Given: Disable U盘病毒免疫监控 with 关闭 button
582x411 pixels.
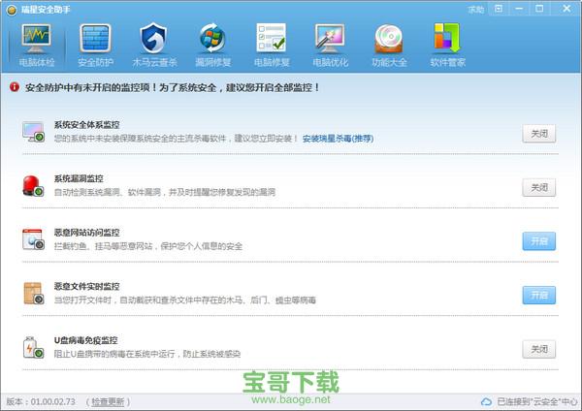Looking at the screenshot, I should click(538, 348).
